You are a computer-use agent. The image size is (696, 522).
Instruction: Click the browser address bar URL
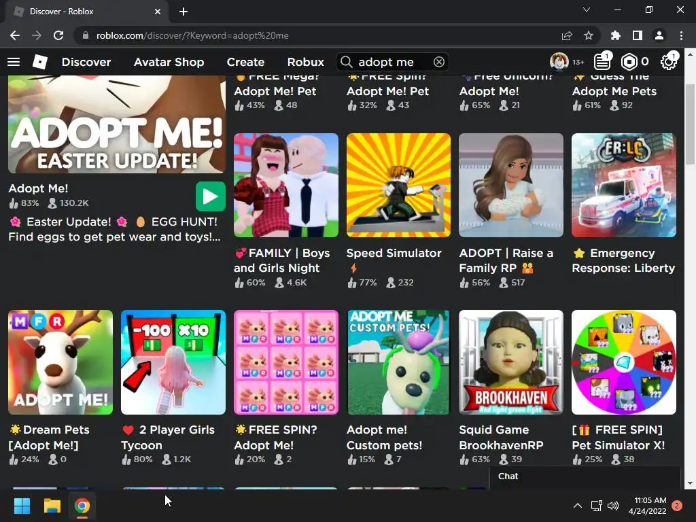tap(192, 35)
